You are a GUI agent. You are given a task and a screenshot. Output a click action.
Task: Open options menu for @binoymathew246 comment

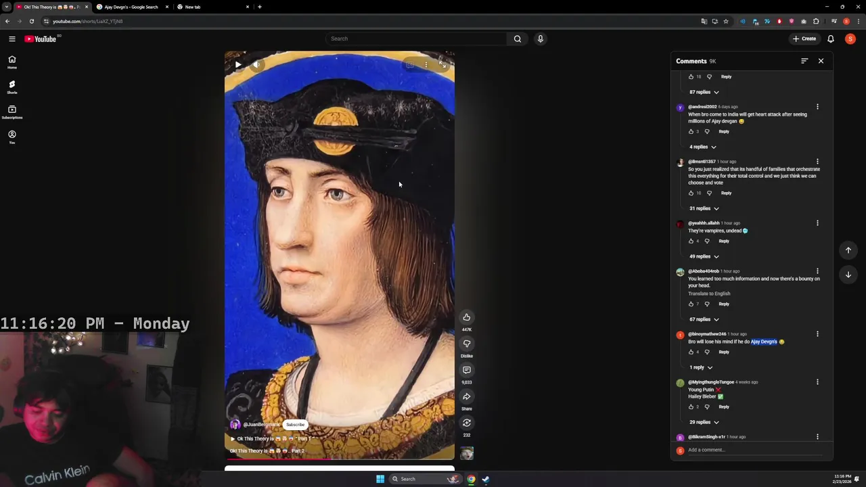tap(817, 334)
